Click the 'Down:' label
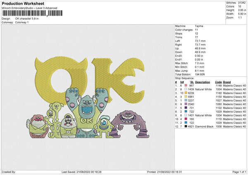Viewport: 248px width, 175px height. tap(179, 52)
